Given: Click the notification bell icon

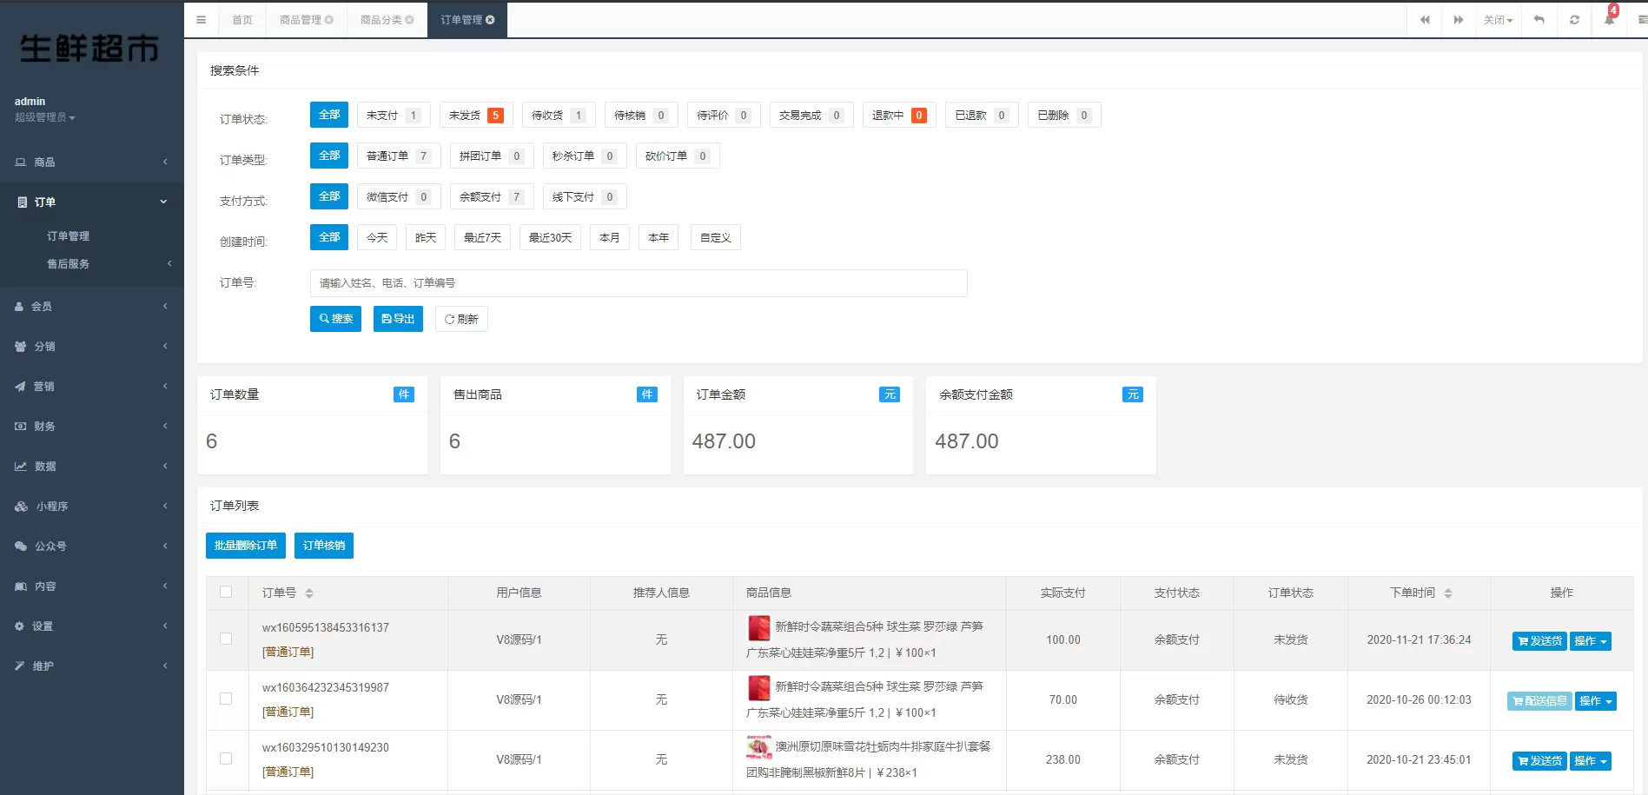Looking at the screenshot, I should click(x=1609, y=19).
